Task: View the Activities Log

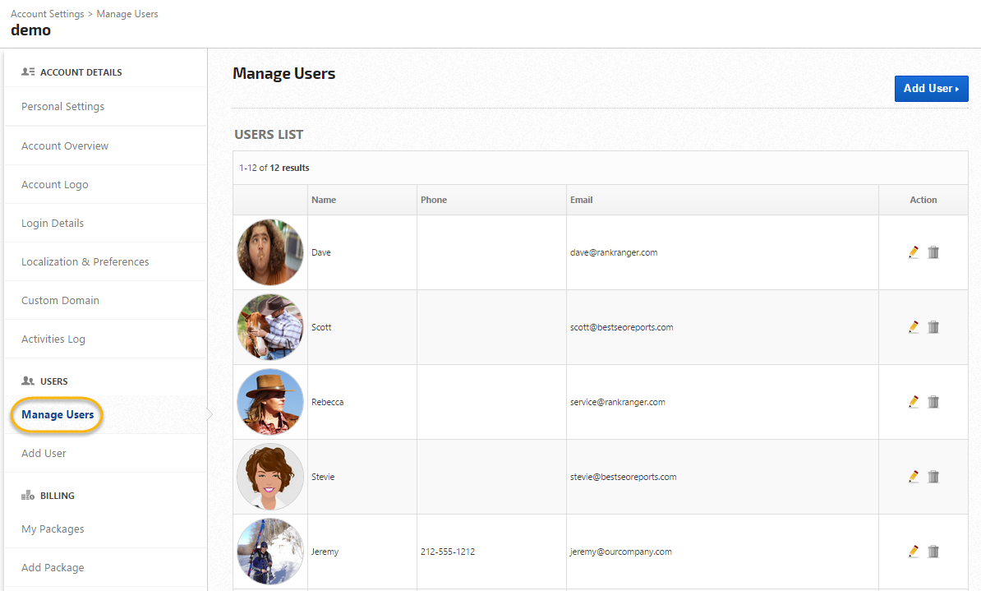Action: click(x=53, y=339)
